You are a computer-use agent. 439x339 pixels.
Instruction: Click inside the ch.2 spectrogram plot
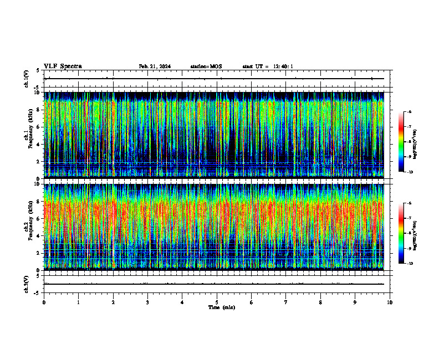tap(214, 227)
